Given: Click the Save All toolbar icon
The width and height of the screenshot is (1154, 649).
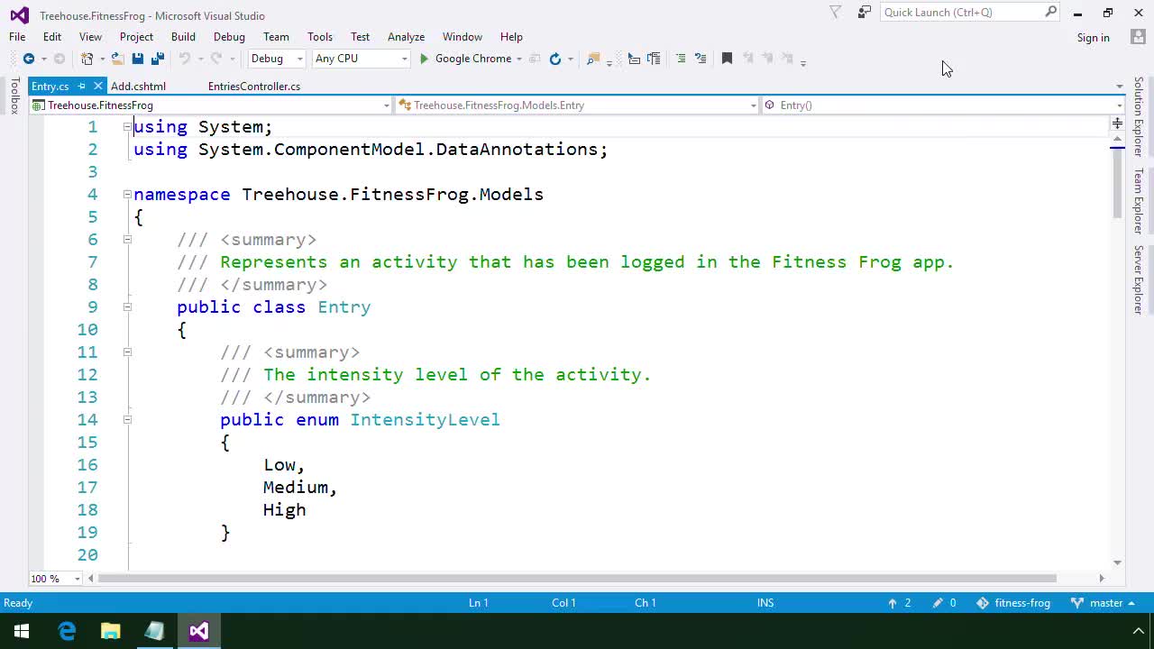Looking at the screenshot, I should pyautogui.click(x=157, y=59).
